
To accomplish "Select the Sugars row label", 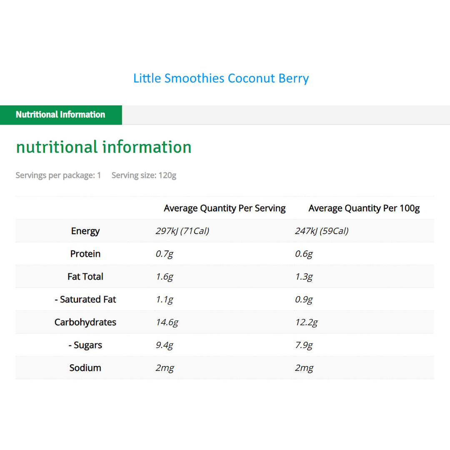I will [85, 345].
